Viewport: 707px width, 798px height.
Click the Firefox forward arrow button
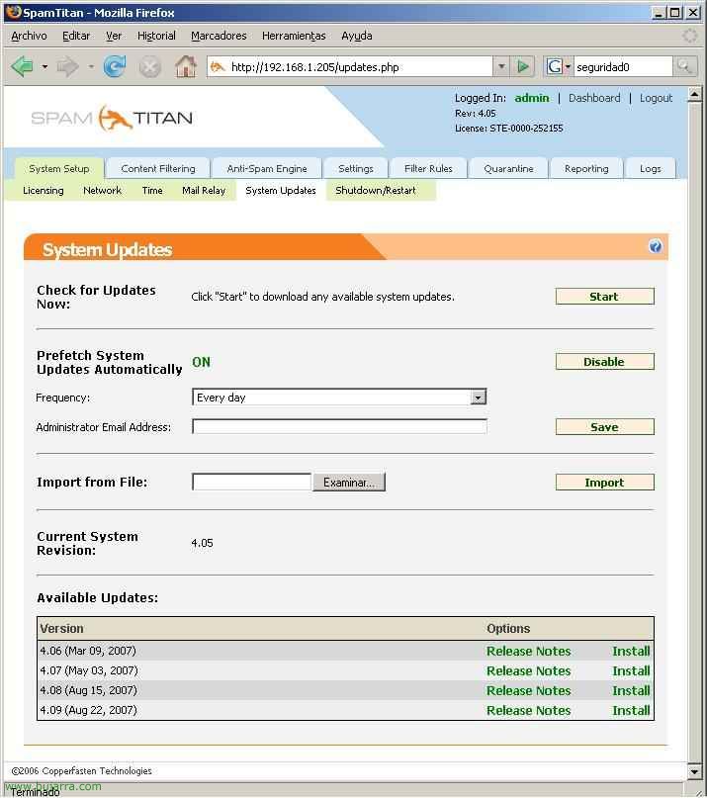point(67,66)
